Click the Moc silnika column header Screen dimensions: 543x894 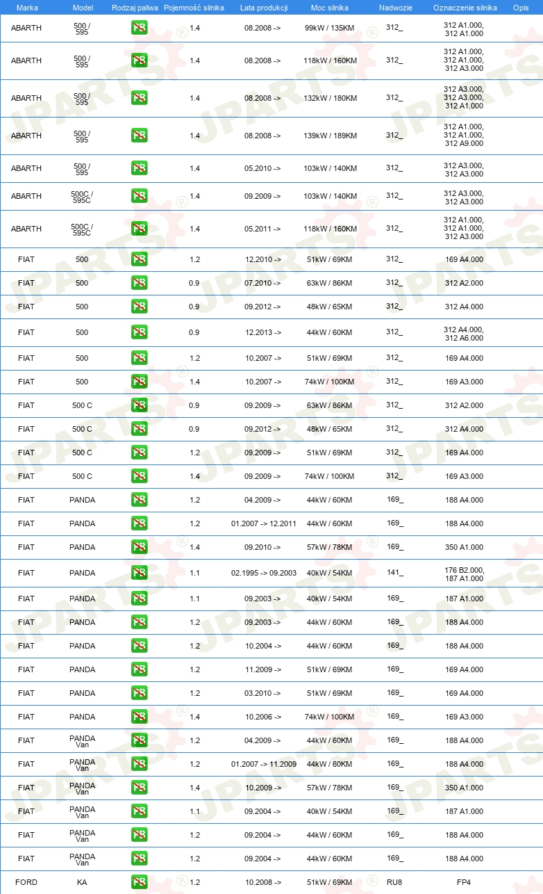[330, 8]
